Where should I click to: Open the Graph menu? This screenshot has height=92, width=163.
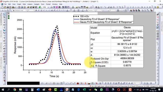[19, 4]
